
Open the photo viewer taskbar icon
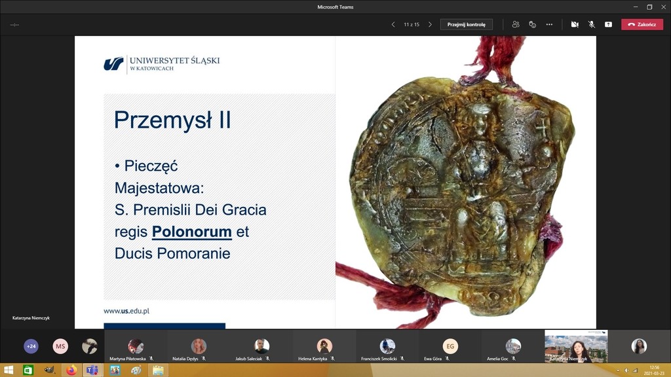click(114, 370)
